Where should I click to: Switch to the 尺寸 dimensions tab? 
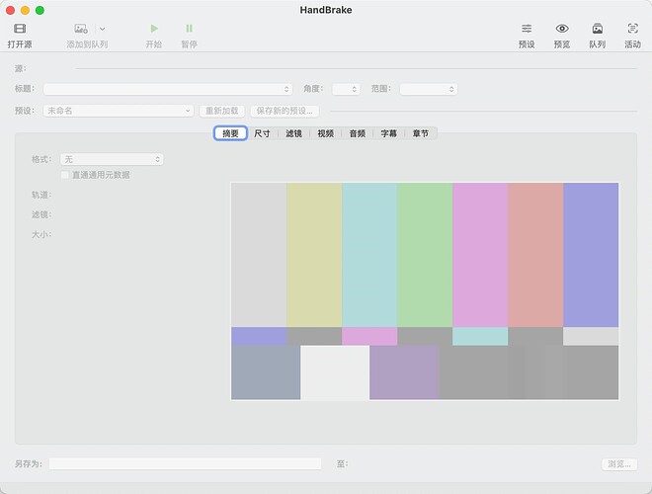point(262,133)
